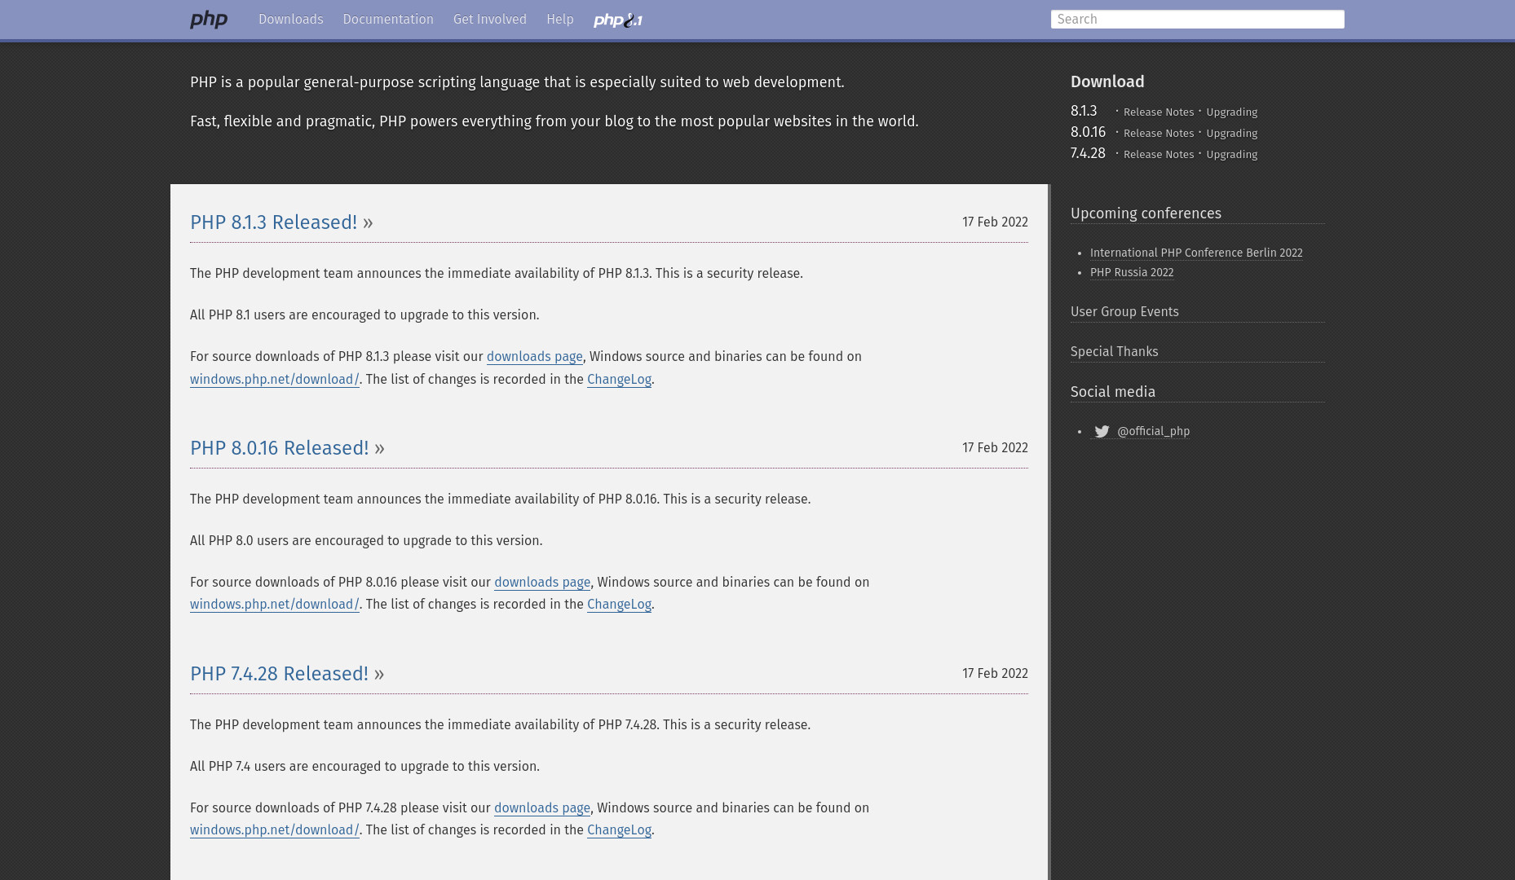This screenshot has width=1515, height=880.
Task: Click the php logo in header
Action: (209, 20)
